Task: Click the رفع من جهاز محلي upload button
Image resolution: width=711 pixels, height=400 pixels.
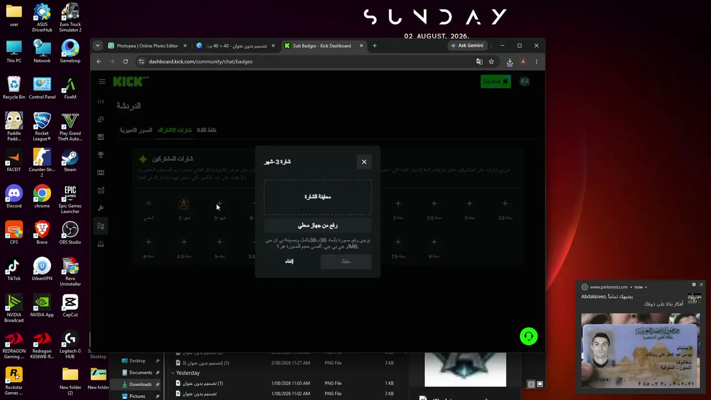Action: 318,226
